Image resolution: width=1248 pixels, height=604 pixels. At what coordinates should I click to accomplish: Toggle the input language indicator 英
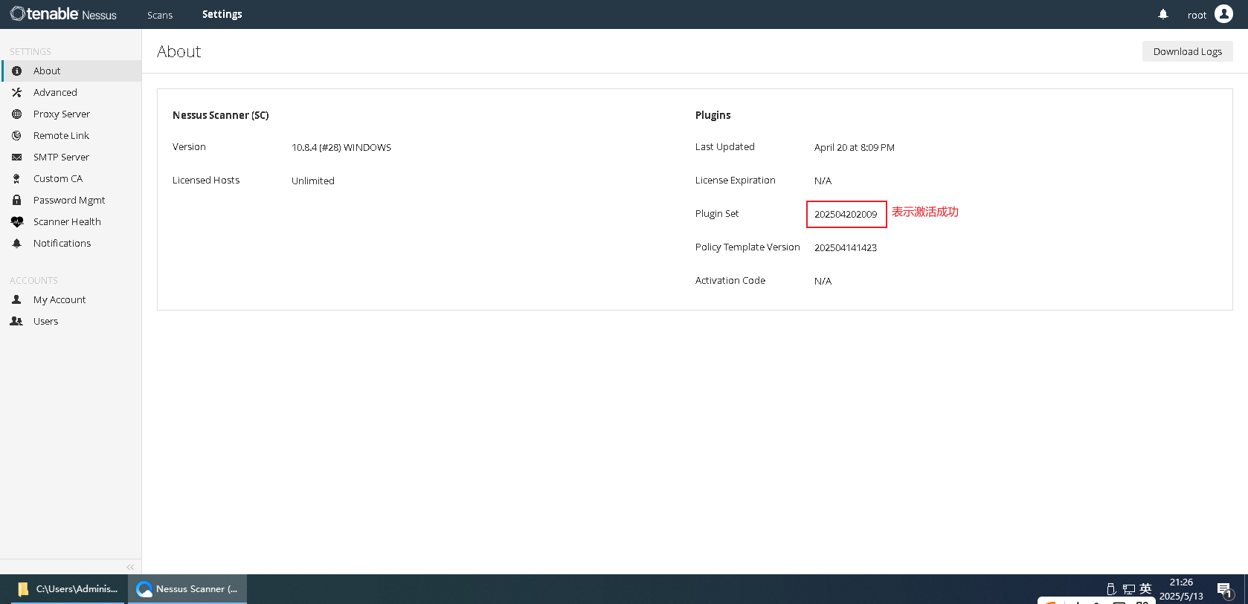coord(1145,588)
